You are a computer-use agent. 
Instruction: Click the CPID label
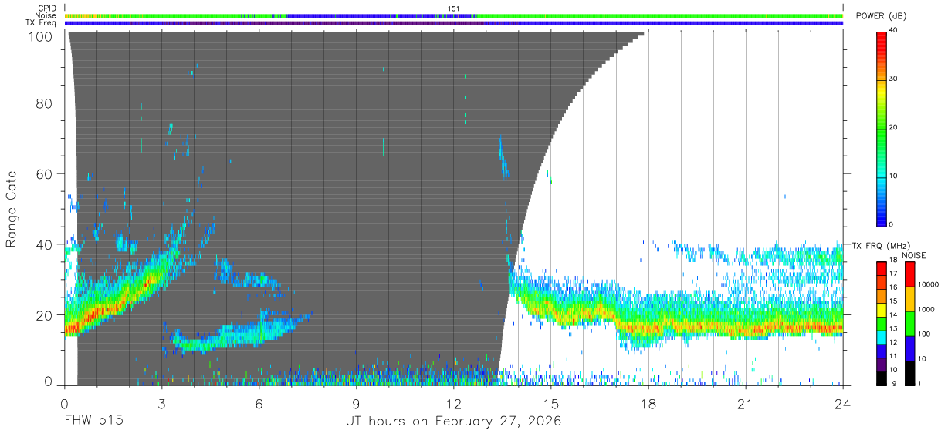pyautogui.click(x=46, y=8)
